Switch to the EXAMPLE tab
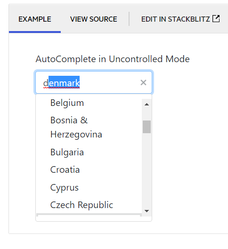228x249 pixels. coord(35,19)
